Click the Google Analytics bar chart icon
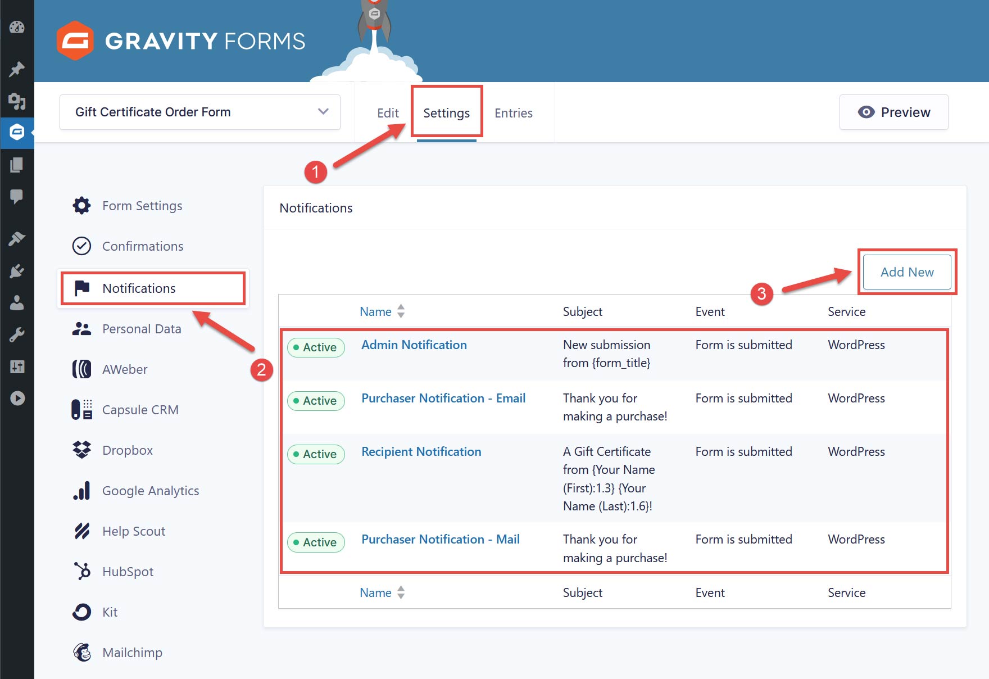The width and height of the screenshot is (989, 679). tap(82, 491)
